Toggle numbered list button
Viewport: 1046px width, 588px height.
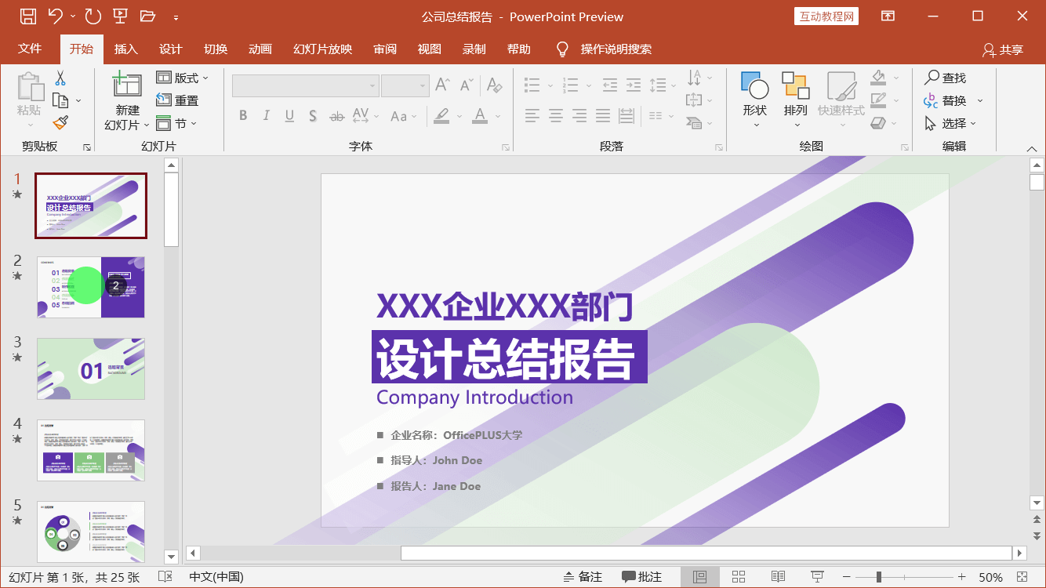tap(570, 85)
